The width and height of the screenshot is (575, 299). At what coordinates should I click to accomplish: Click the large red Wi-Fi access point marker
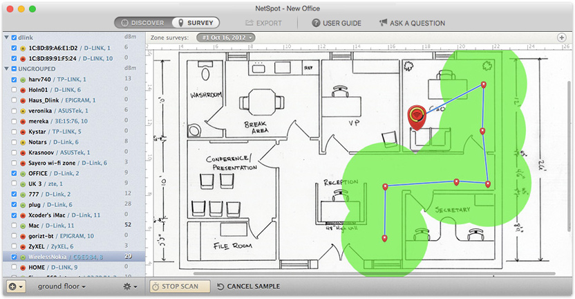(417, 117)
